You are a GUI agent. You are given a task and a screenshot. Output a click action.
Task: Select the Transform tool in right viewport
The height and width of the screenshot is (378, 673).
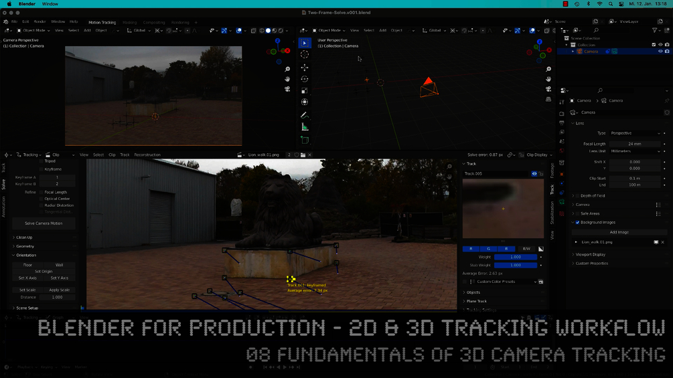pos(304,102)
